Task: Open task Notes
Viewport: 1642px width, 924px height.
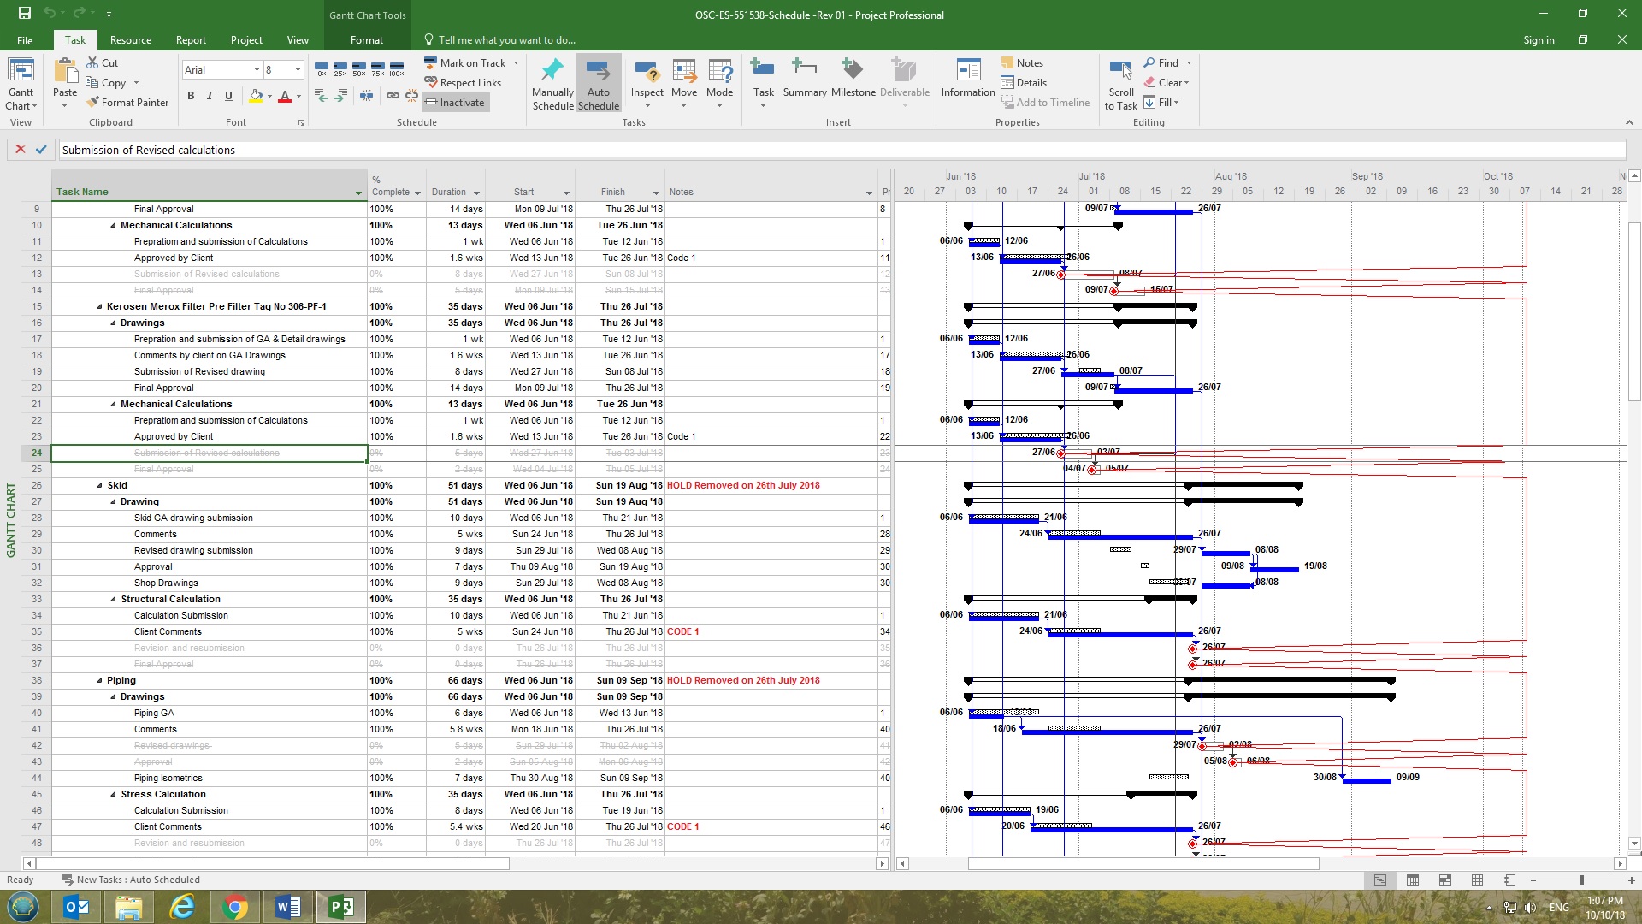Action: pos(1022,62)
